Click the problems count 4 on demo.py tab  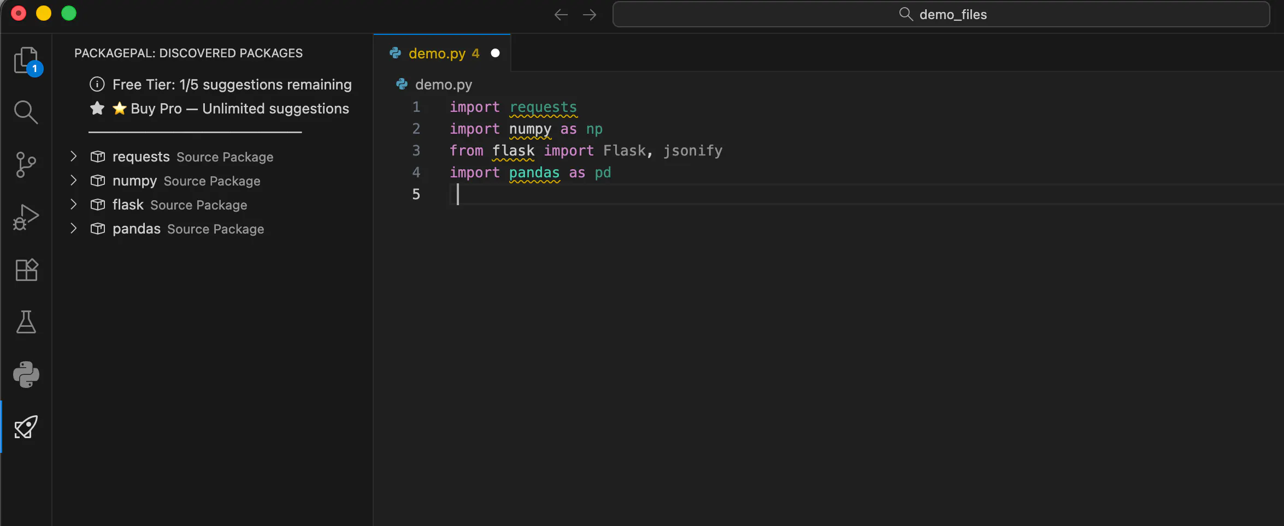pyautogui.click(x=475, y=53)
